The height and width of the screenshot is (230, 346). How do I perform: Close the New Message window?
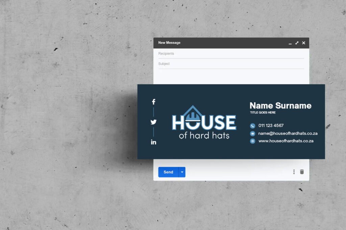click(303, 43)
